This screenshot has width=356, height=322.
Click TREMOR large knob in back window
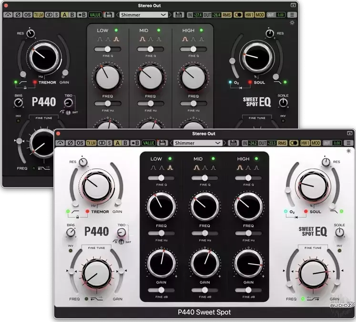click(x=44, y=58)
